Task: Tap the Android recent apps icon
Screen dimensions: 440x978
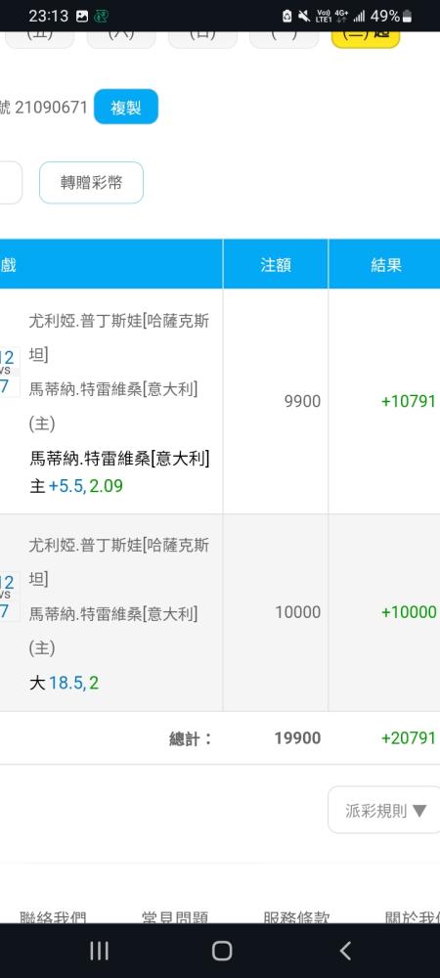Action: pos(99,951)
